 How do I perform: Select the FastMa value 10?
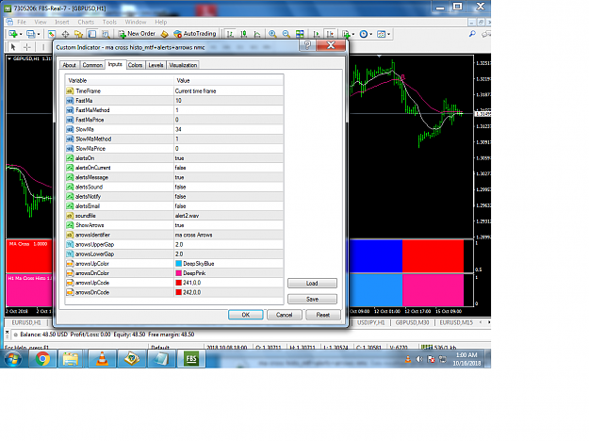[228, 101]
